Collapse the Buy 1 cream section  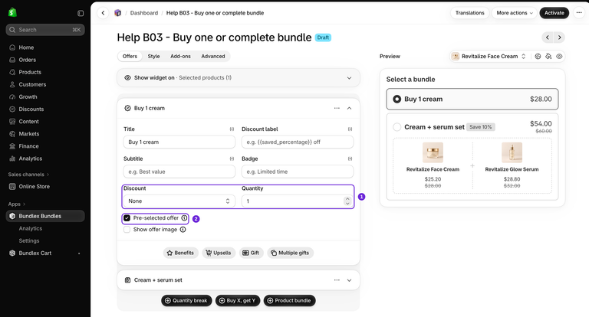(x=349, y=108)
